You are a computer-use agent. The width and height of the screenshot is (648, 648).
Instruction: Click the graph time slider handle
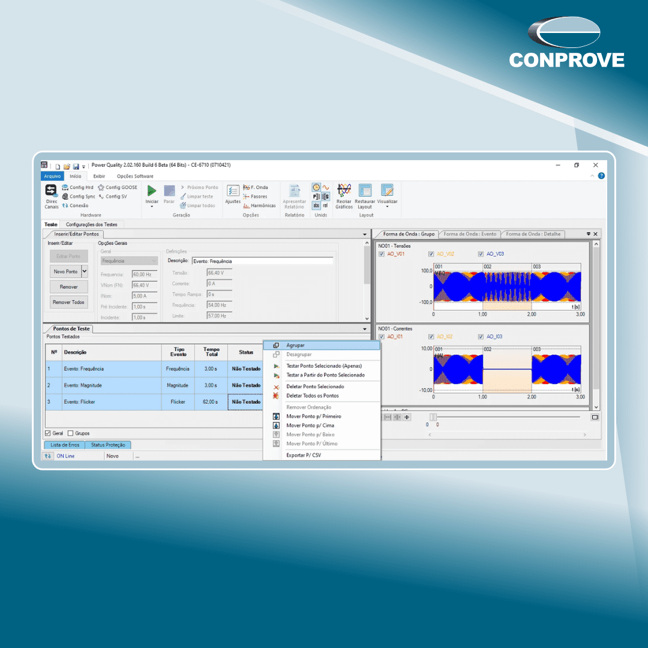coord(433,417)
